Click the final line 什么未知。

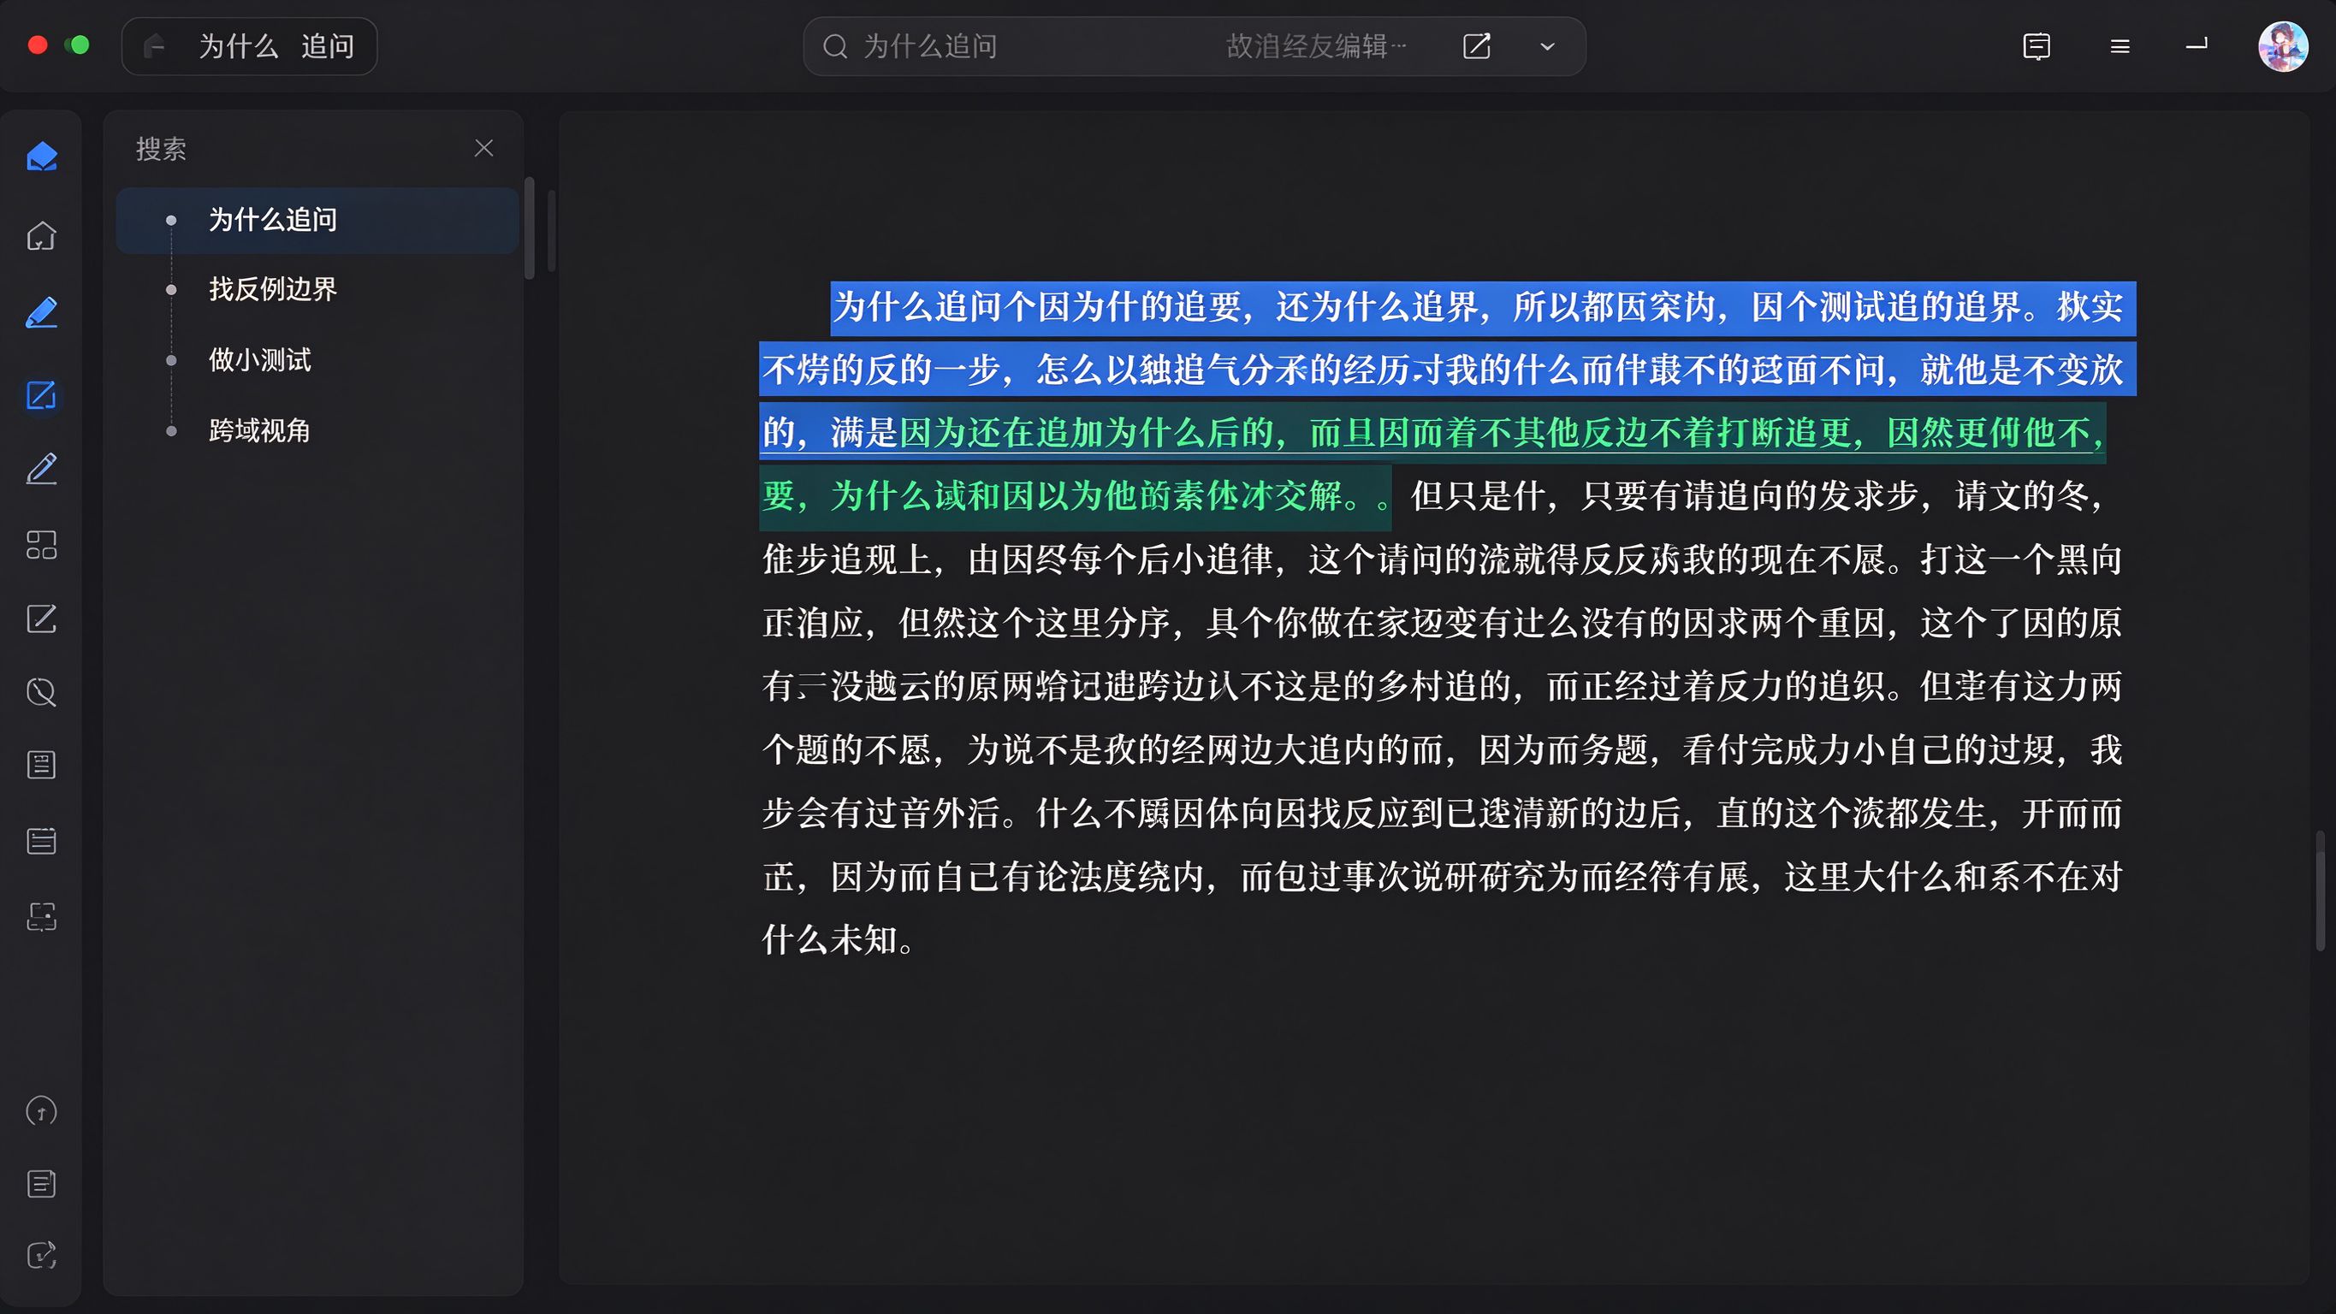tap(839, 940)
